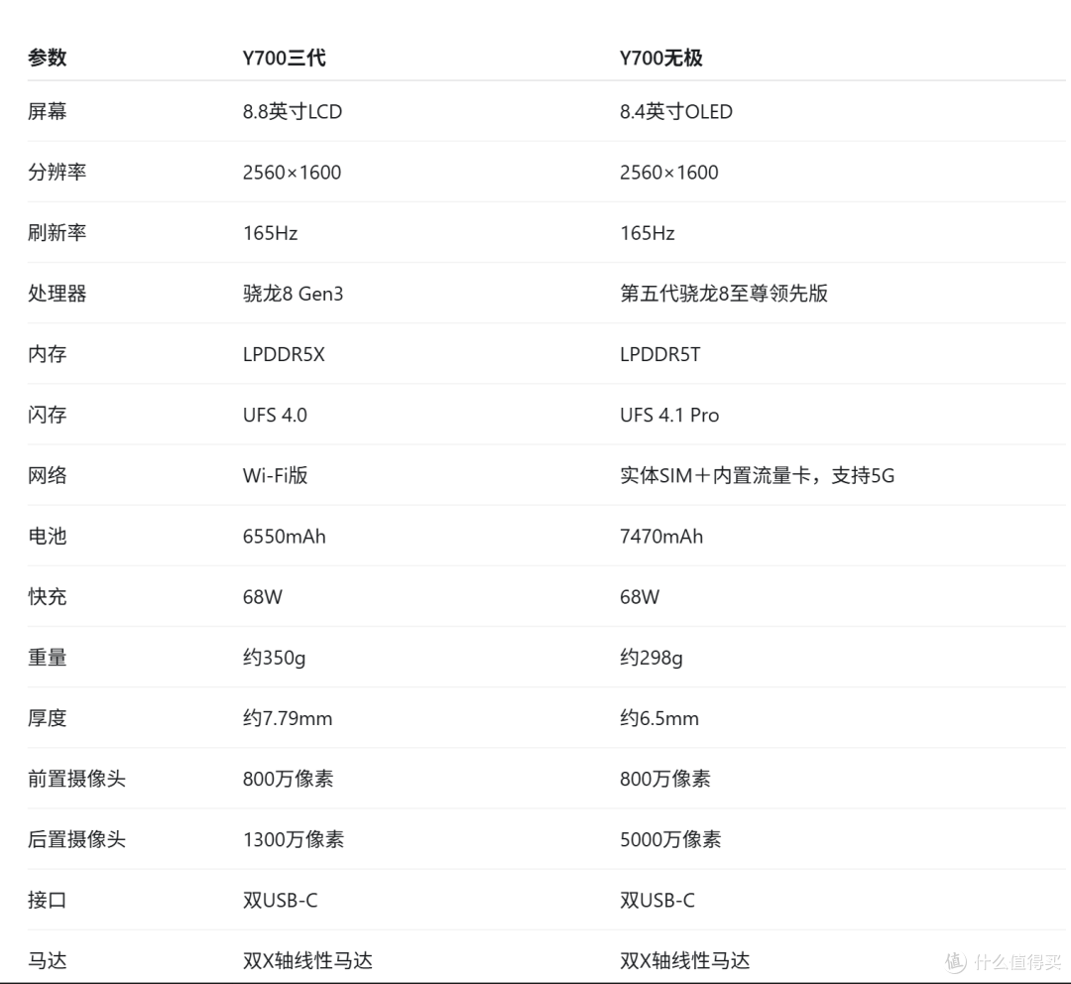Select the Y700无极 column header
1071x984 pixels.
[x=660, y=58]
